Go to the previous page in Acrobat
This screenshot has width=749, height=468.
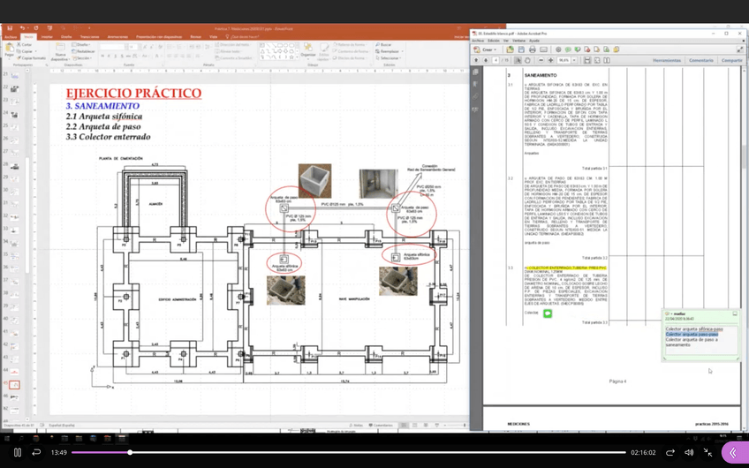(477, 61)
